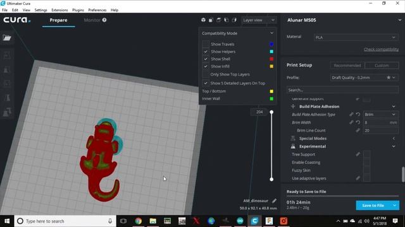Switch to Custom print setup
The image size is (405, 227).
(382, 66)
